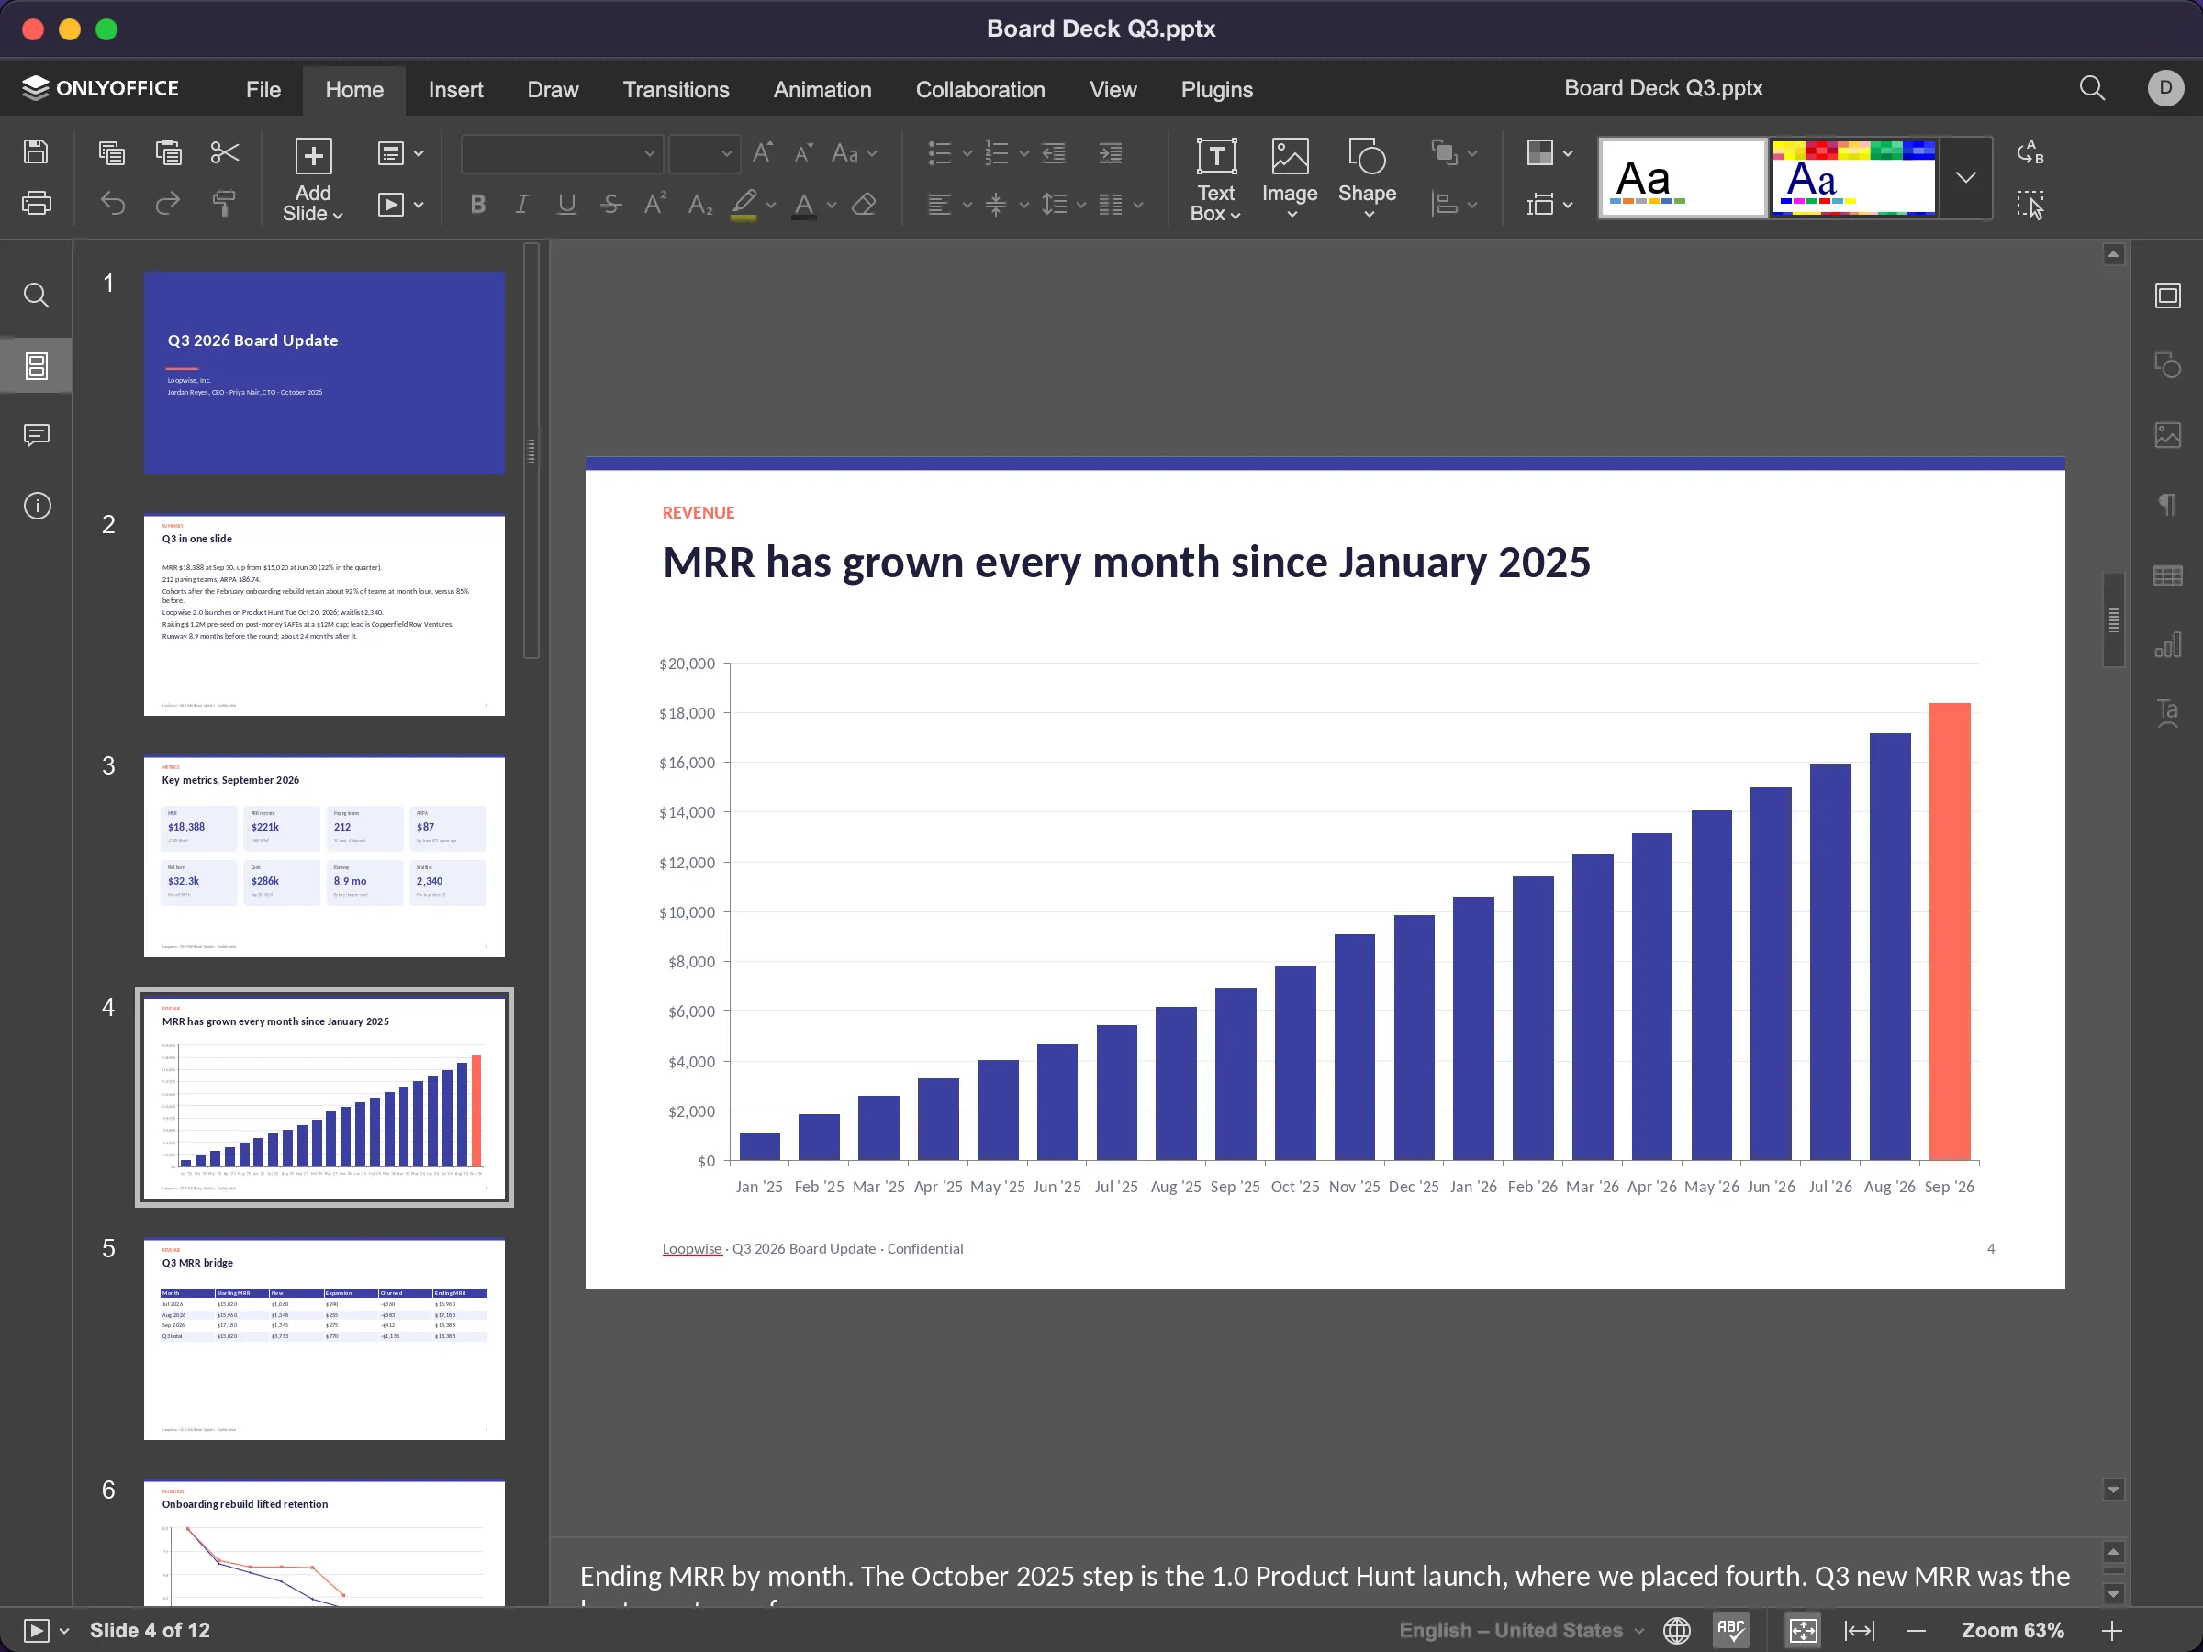Switch to the Transitions tab
The image size is (2203, 1652).
676,90
